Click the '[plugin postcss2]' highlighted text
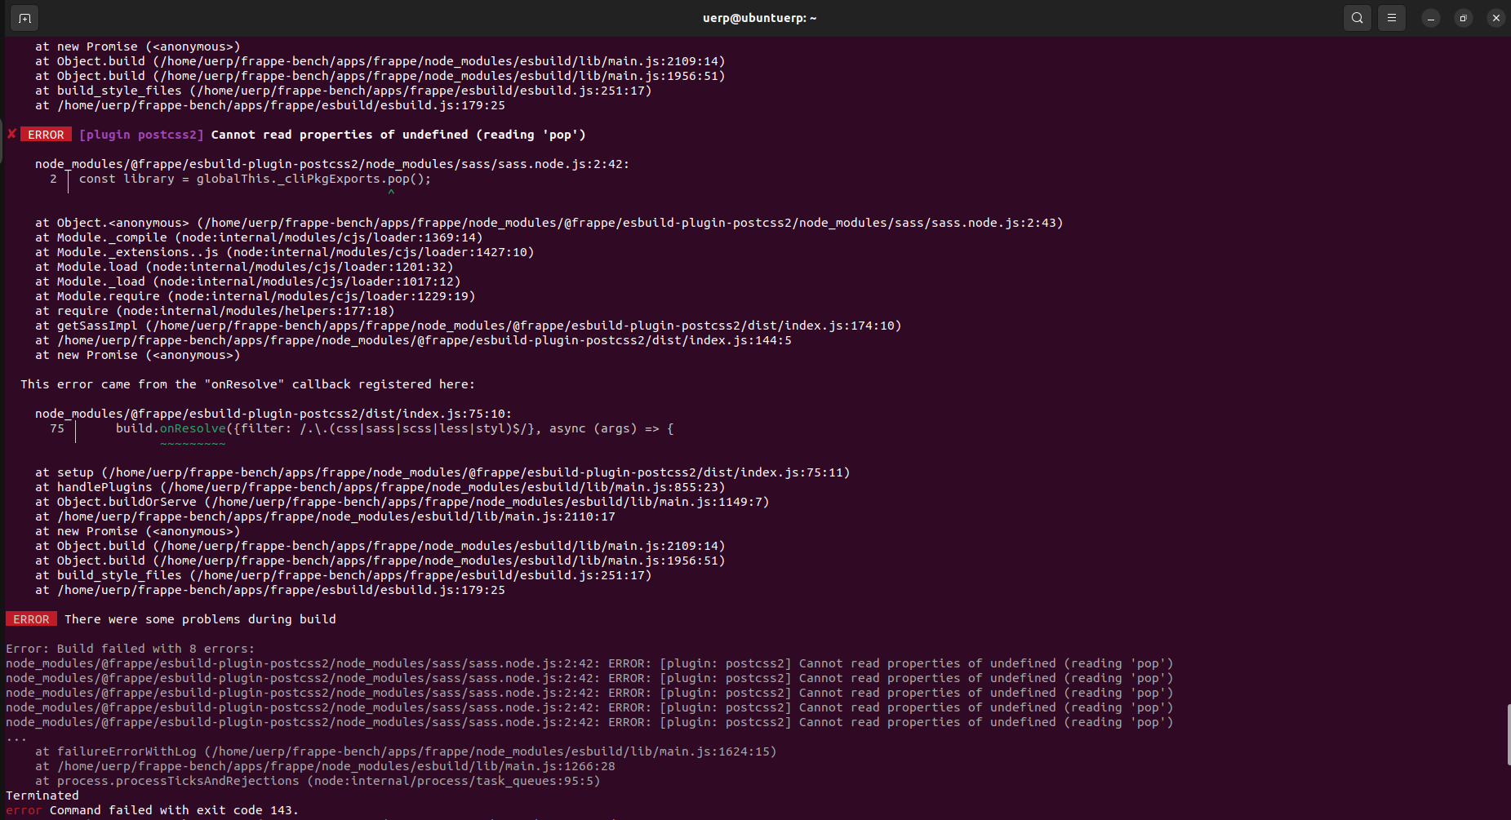 (140, 134)
